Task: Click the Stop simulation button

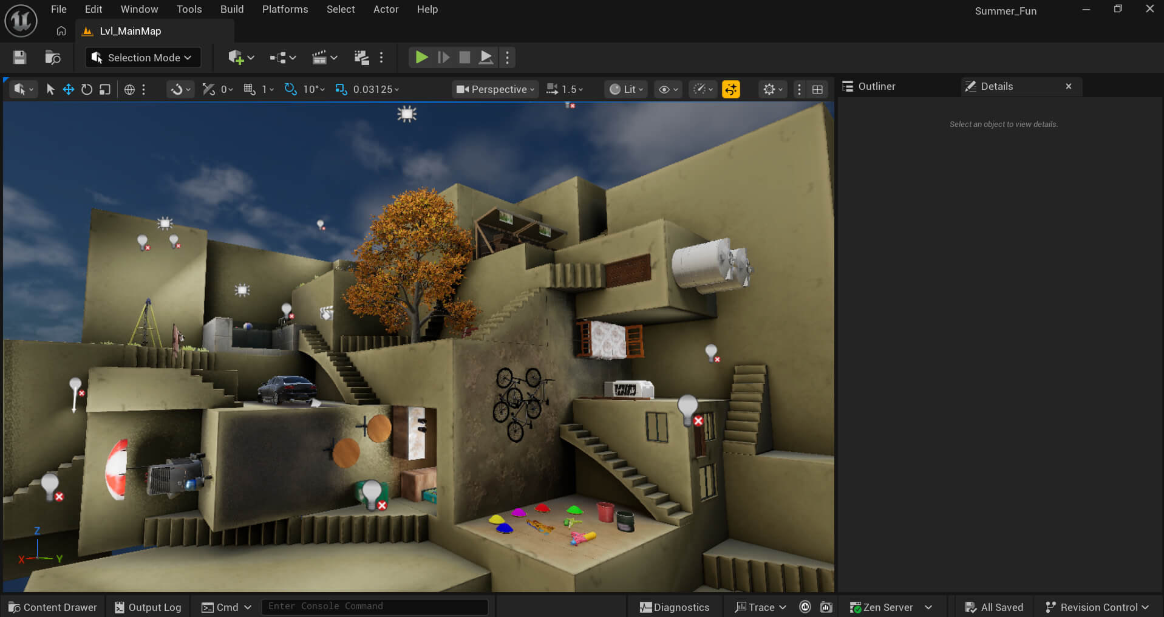Action: [465, 58]
